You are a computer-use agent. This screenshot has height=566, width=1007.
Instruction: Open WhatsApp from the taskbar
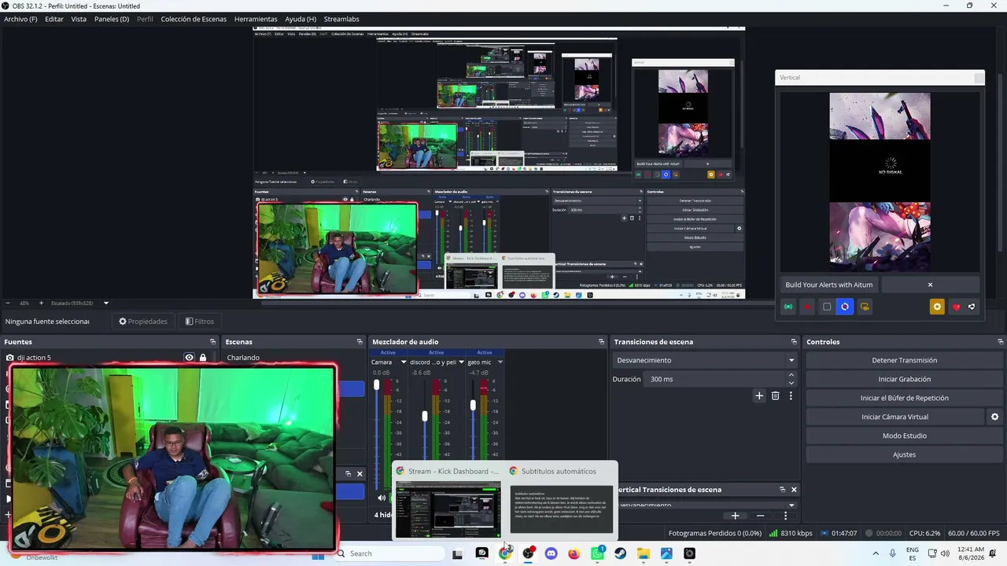(x=597, y=553)
